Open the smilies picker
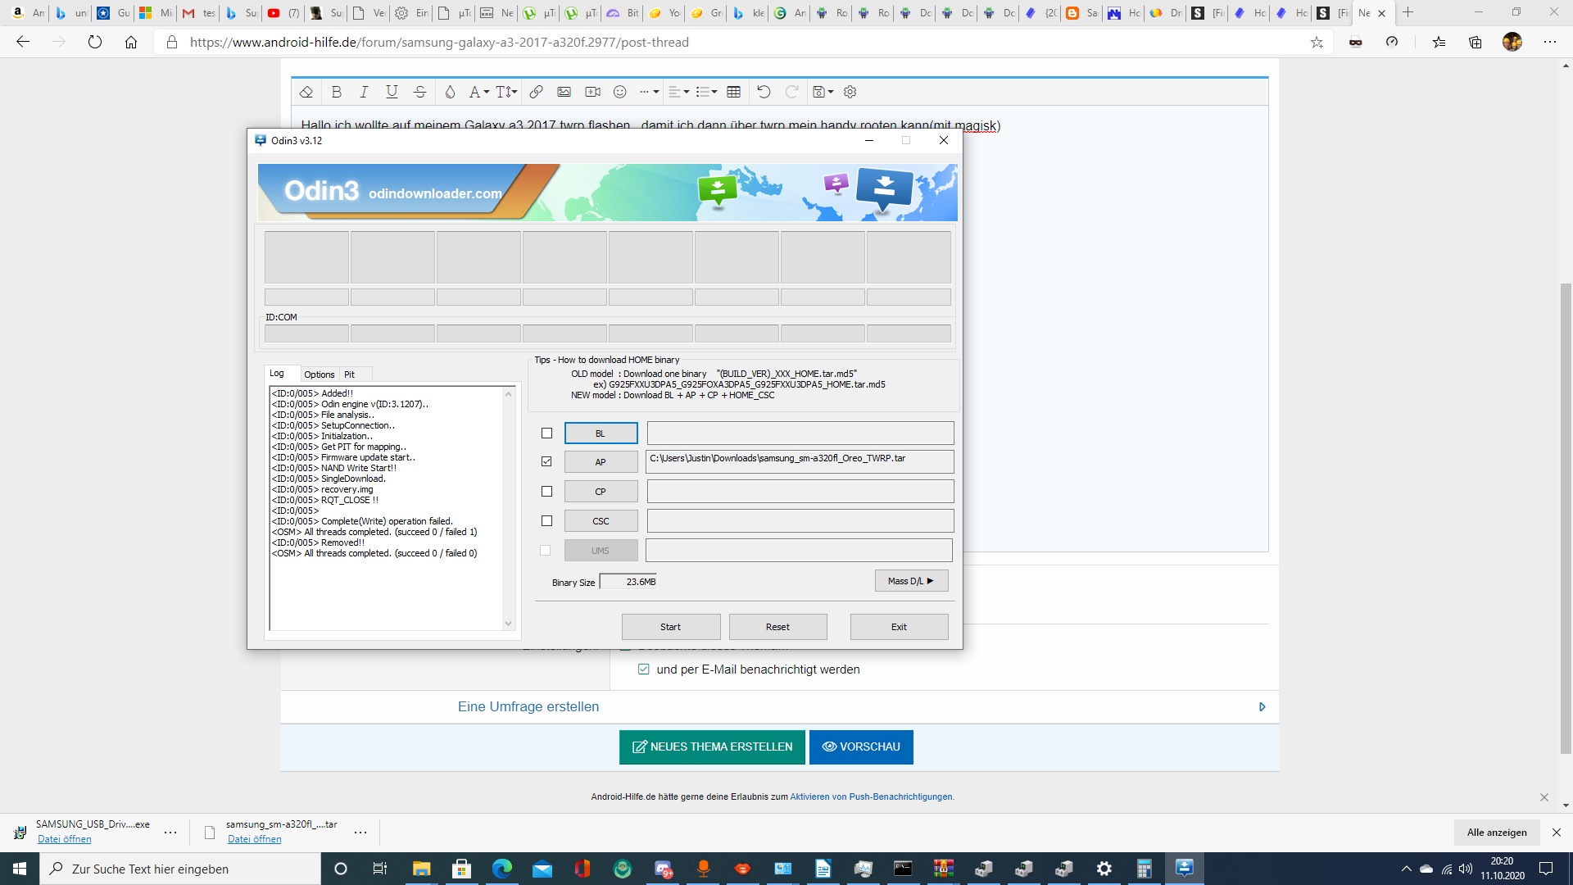 (620, 92)
